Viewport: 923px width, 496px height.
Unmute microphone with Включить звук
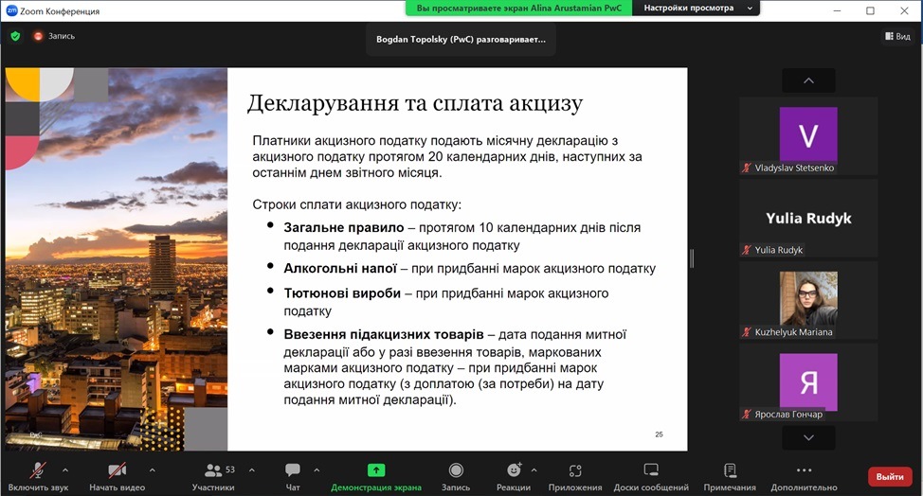[38, 477]
